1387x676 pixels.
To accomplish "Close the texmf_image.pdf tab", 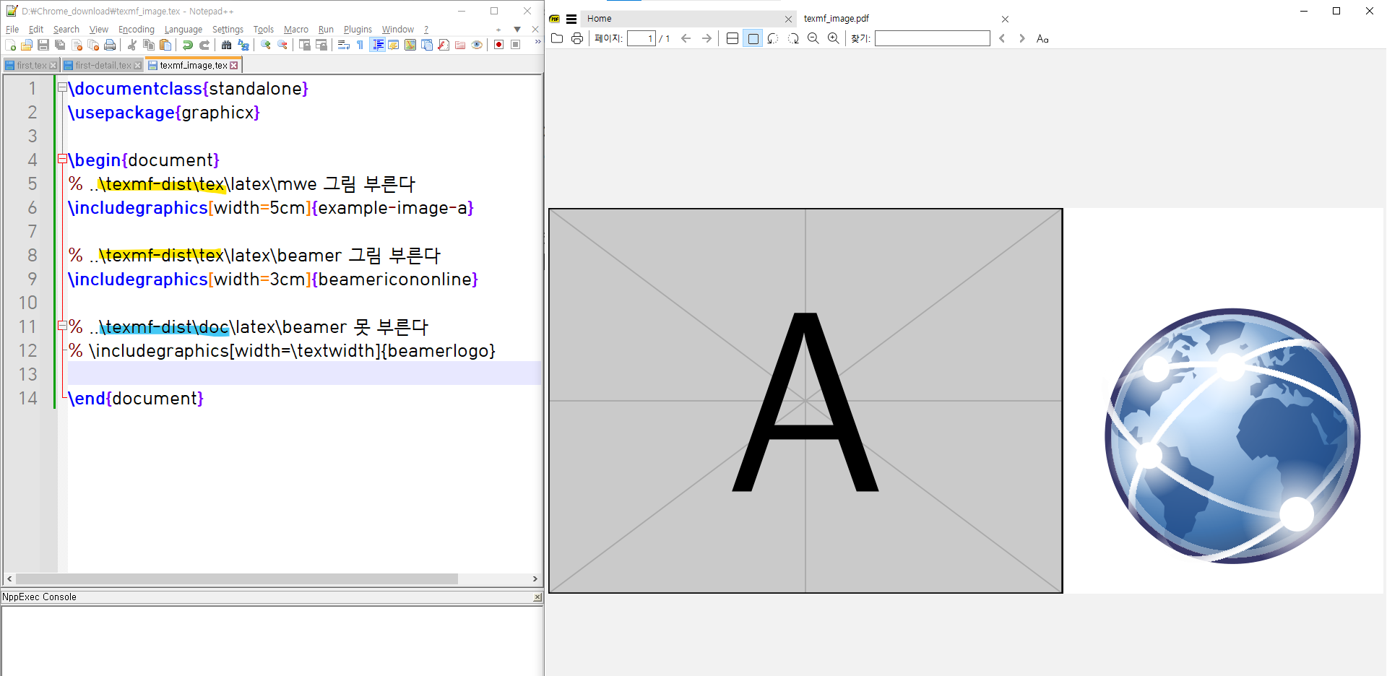I will 1005,19.
